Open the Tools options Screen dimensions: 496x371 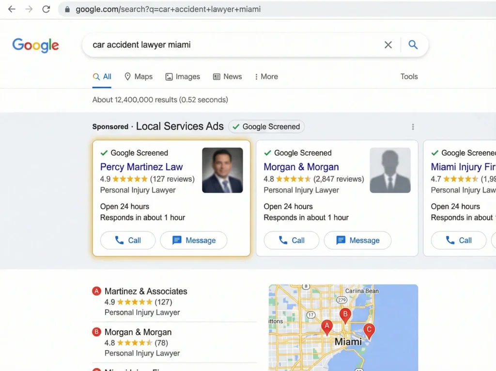coord(409,77)
